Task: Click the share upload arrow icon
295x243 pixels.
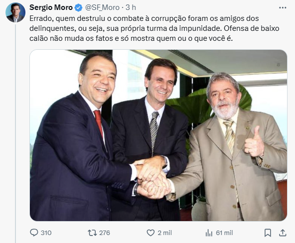Action: (x=283, y=233)
